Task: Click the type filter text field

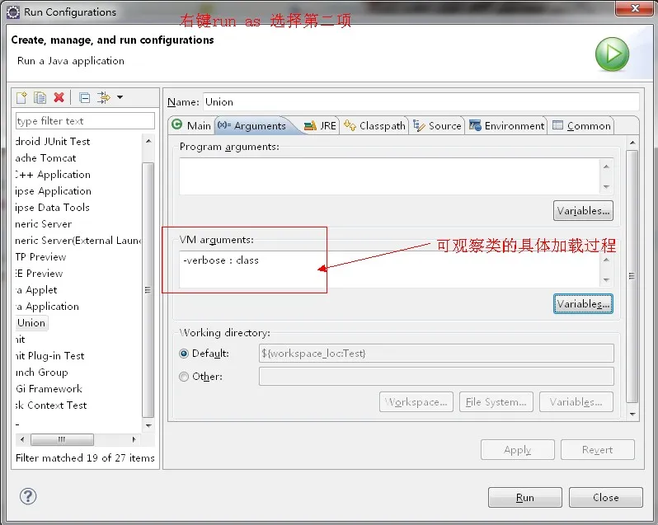Action: tap(84, 121)
